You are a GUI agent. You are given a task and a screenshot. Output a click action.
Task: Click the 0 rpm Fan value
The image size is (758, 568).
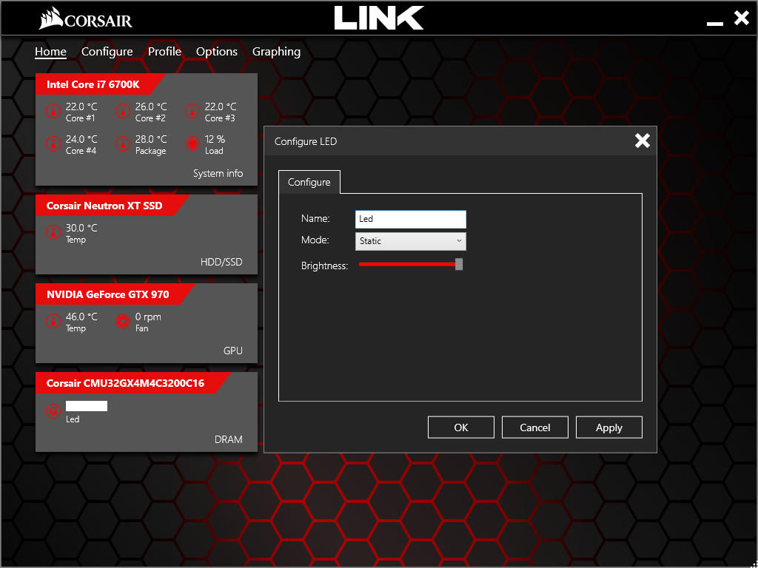point(148,317)
